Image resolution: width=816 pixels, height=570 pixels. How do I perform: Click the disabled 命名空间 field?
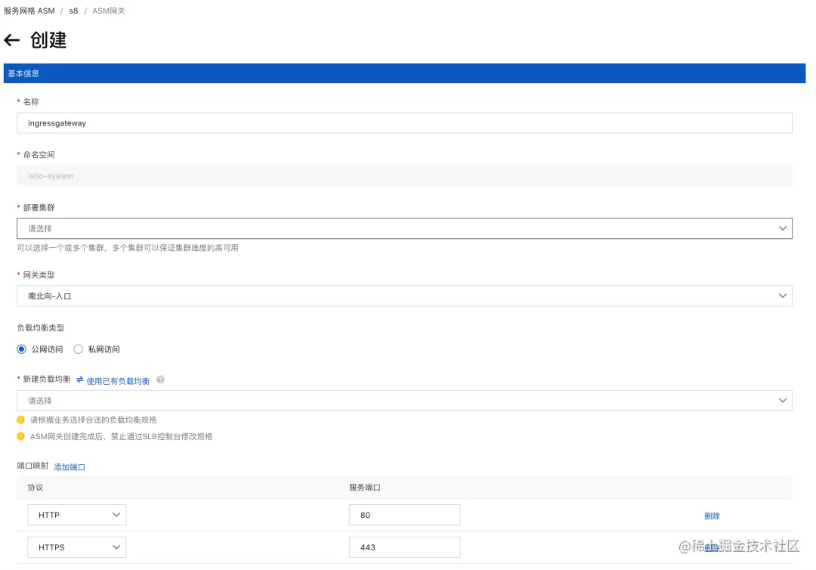(404, 176)
